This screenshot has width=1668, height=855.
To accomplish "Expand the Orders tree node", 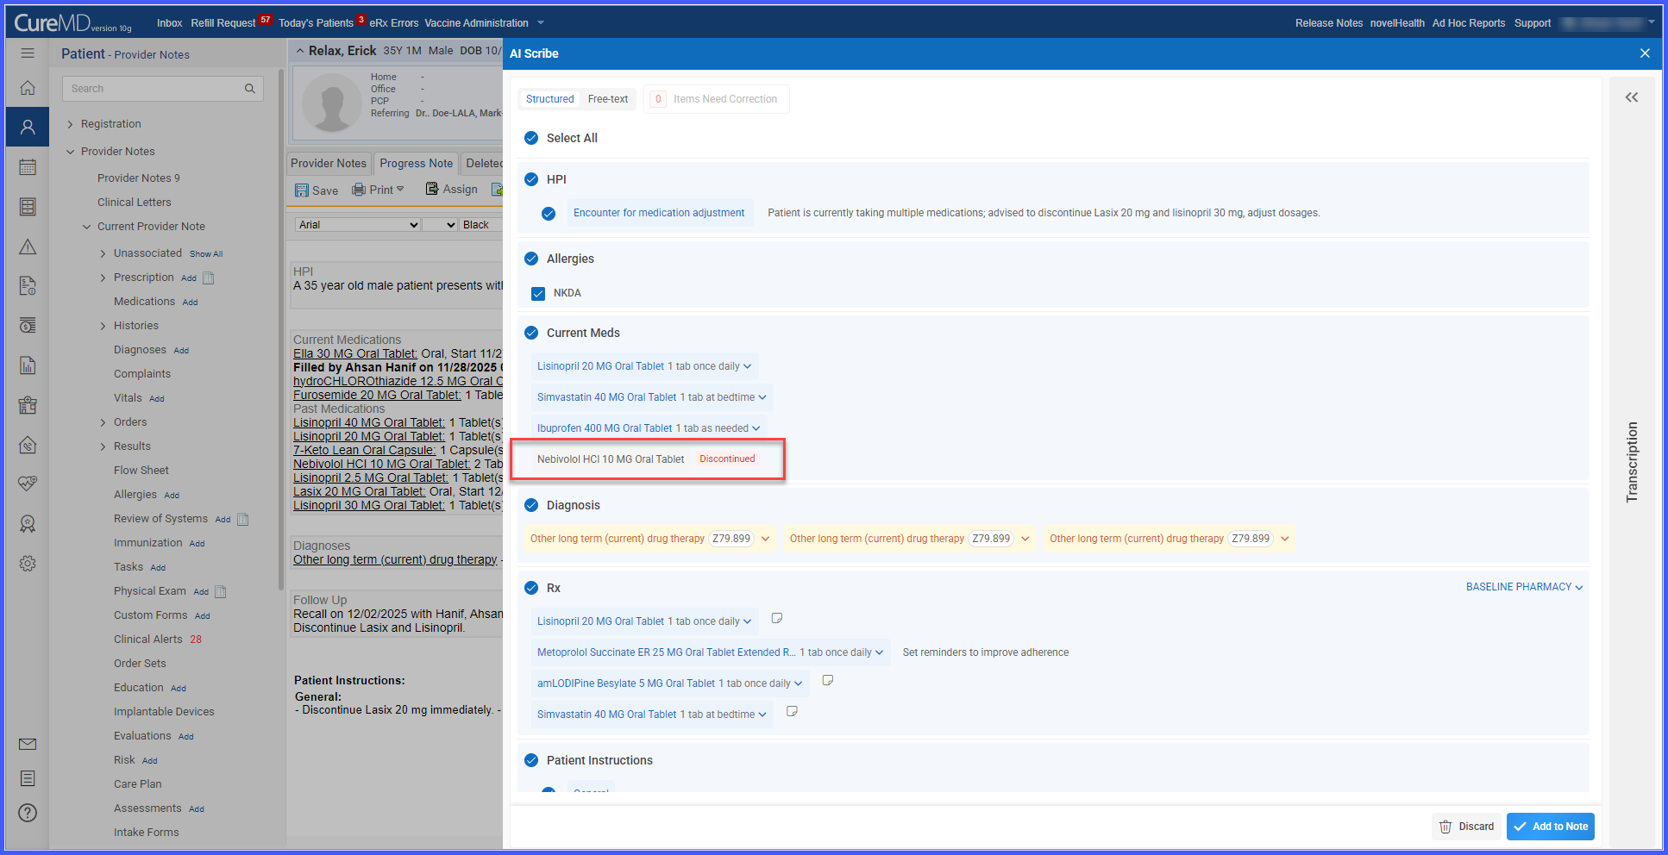I will tap(103, 422).
